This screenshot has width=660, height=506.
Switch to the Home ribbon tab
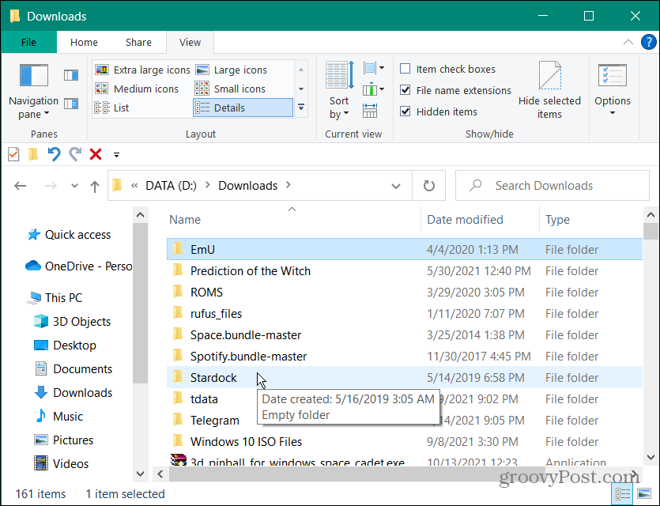pyautogui.click(x=84, y=42)
